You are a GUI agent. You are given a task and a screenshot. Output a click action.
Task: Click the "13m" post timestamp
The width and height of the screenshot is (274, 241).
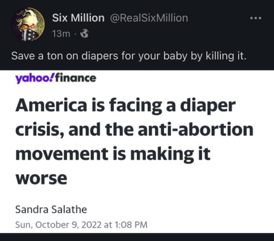[61, 34]
